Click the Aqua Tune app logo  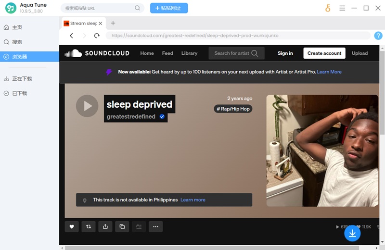[x=11, y=8]
